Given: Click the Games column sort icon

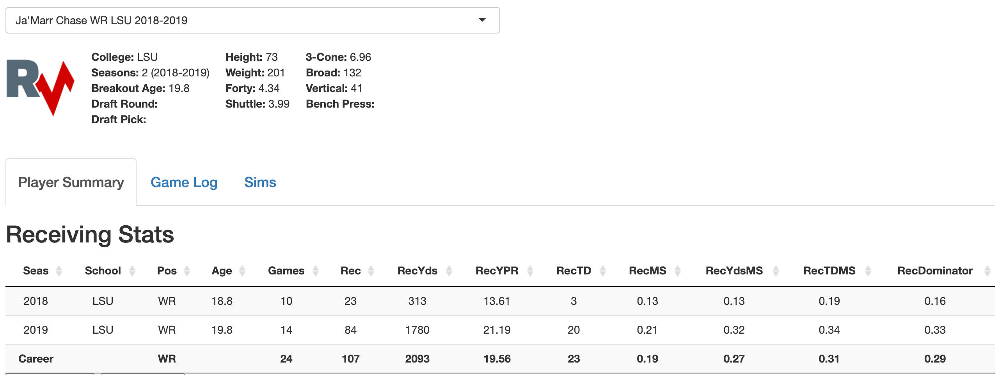Looking at the screenshot, I should (x=316, y=271).
